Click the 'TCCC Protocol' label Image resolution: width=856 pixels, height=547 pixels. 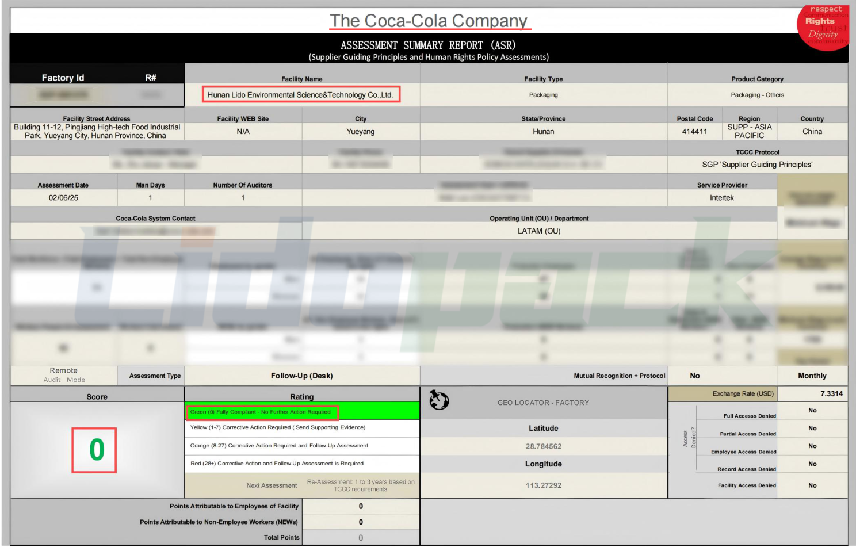[x=758, y=152]
